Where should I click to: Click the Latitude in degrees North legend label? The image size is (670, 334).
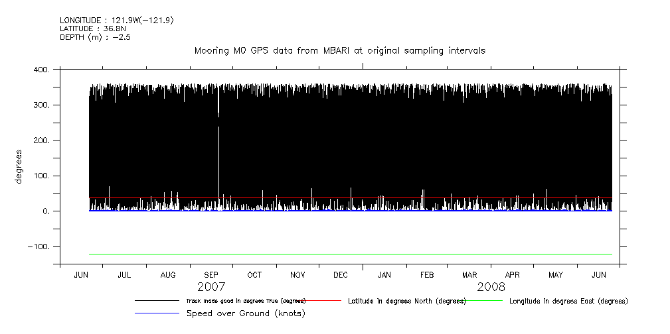point(407,301)
